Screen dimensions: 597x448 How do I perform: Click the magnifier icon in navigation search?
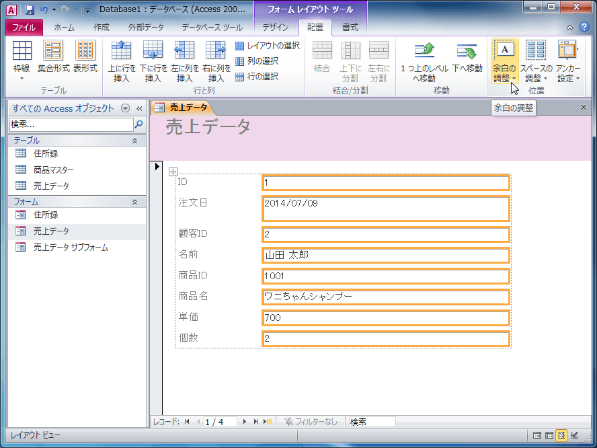[x=139, y=124]
